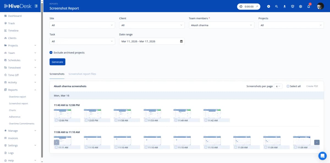Screen dimensions: 330x163
Task: Switch to the Screenshot report files tab
Action: point(82,74)
